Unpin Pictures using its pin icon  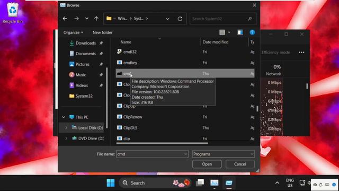(x=101, y=64)
